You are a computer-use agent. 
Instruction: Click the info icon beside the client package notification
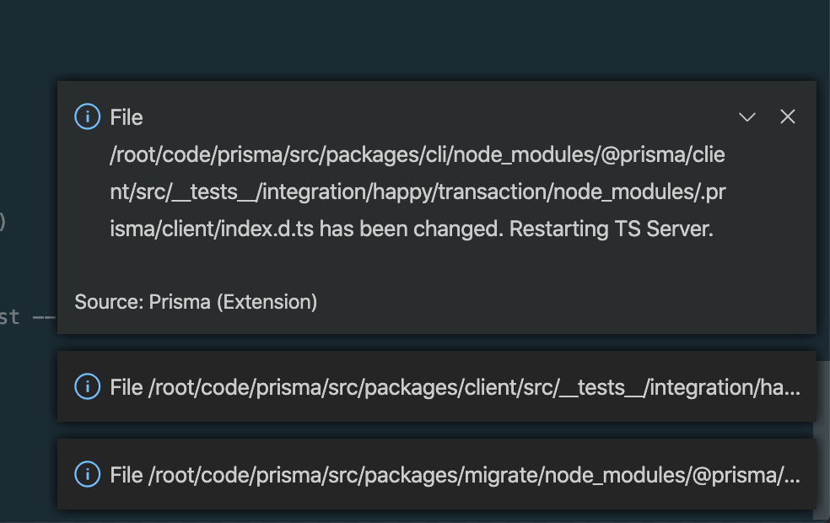click(87, 388)
